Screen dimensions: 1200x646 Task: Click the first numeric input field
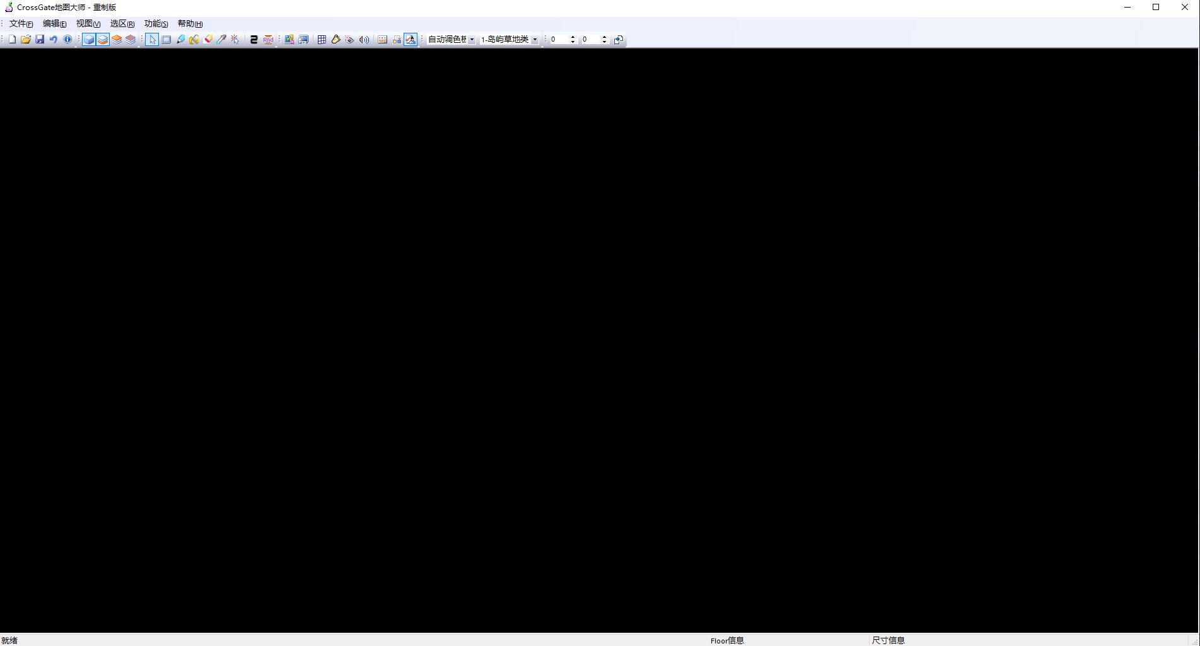pyautogui.click(x=559, y=39)
